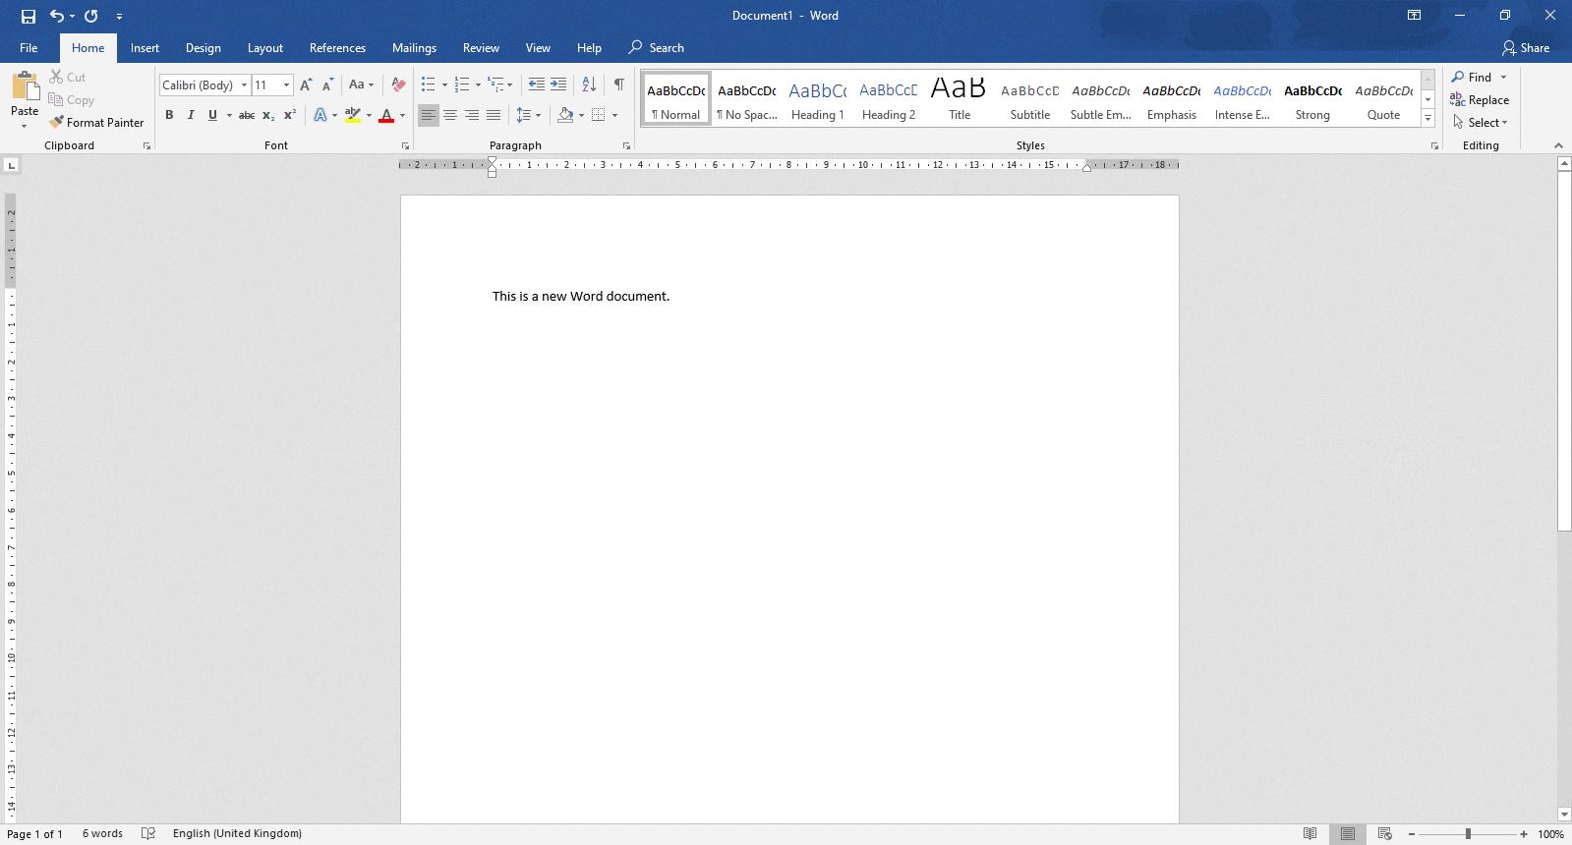Switch to the Design tab
The height and width of the screenshot is (845, 1572).
pos(203,47)
